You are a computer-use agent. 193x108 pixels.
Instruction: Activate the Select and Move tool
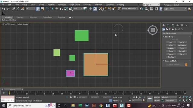coord(57,9)
